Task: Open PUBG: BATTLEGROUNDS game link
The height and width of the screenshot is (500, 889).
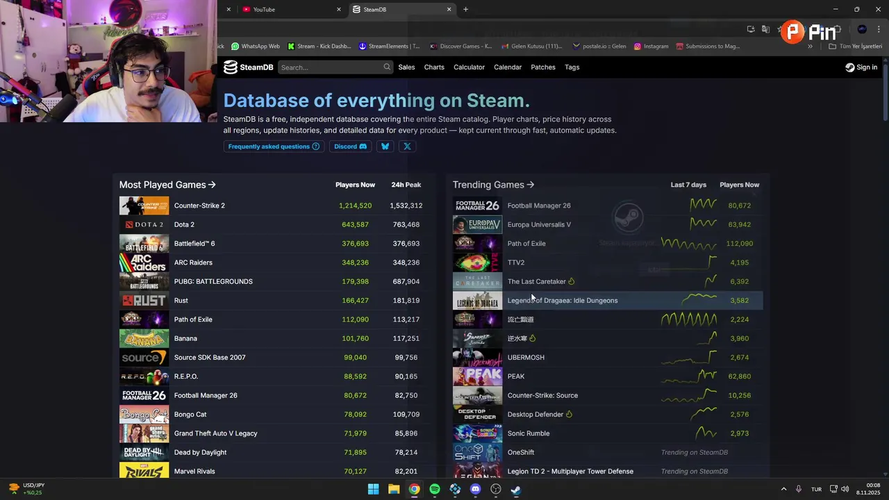Action: (213, 281)
